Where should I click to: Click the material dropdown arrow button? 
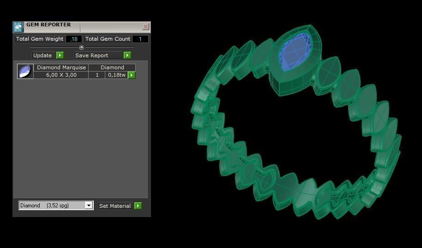pos(89,206)
